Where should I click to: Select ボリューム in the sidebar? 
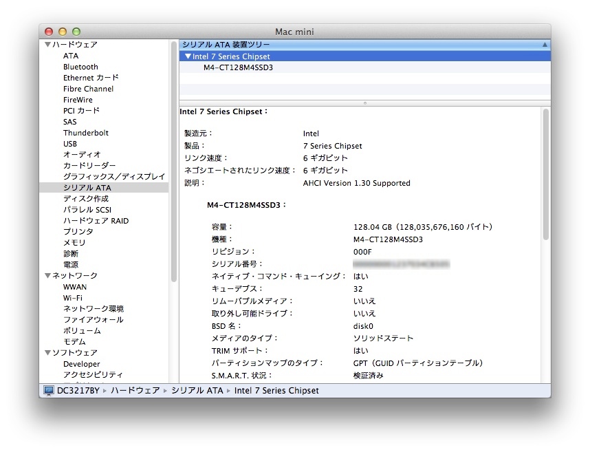82,331
